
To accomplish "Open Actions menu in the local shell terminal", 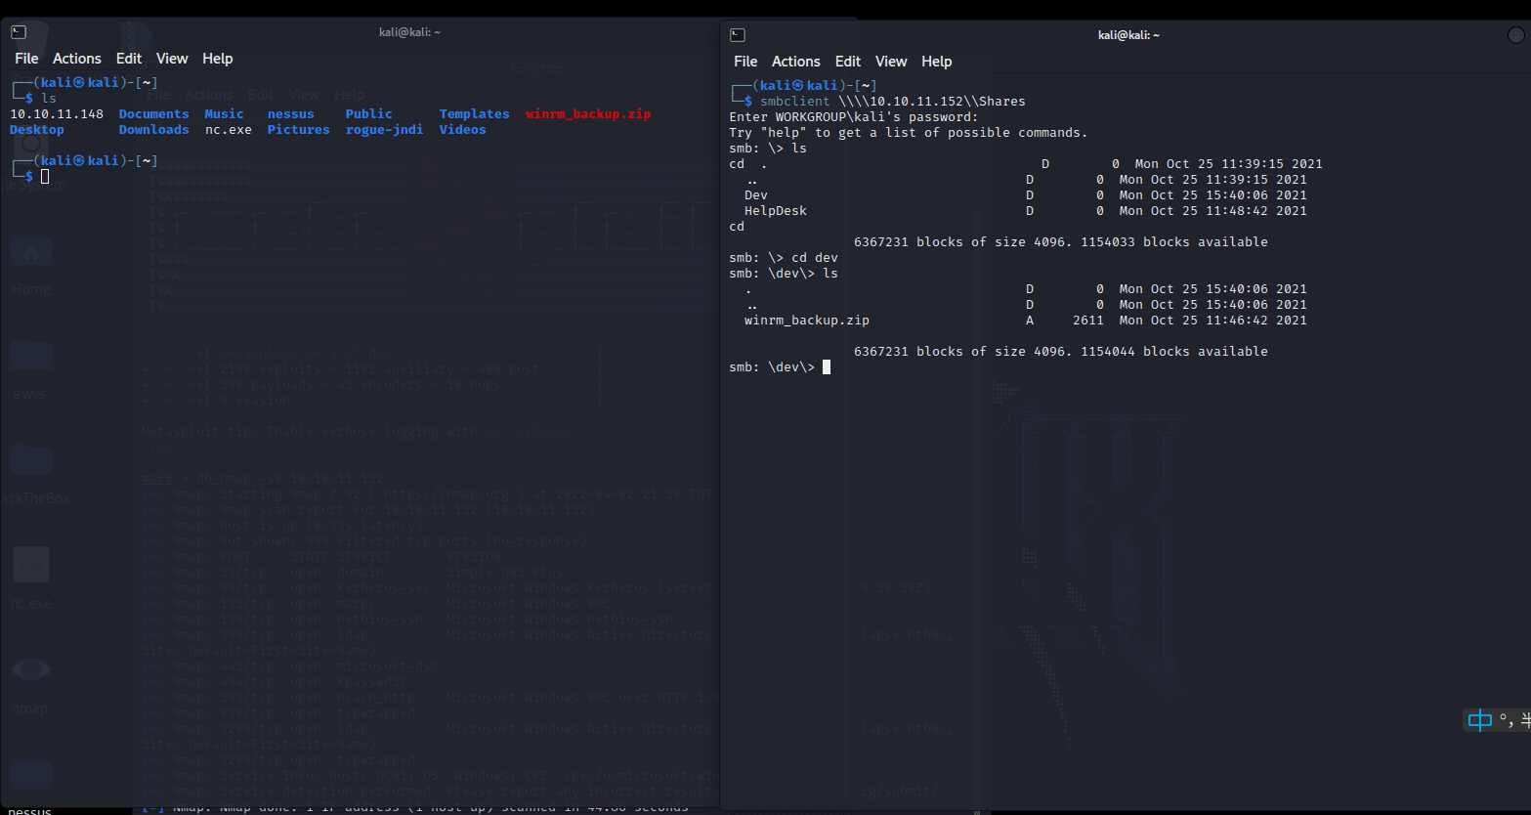I will point(76,59).
